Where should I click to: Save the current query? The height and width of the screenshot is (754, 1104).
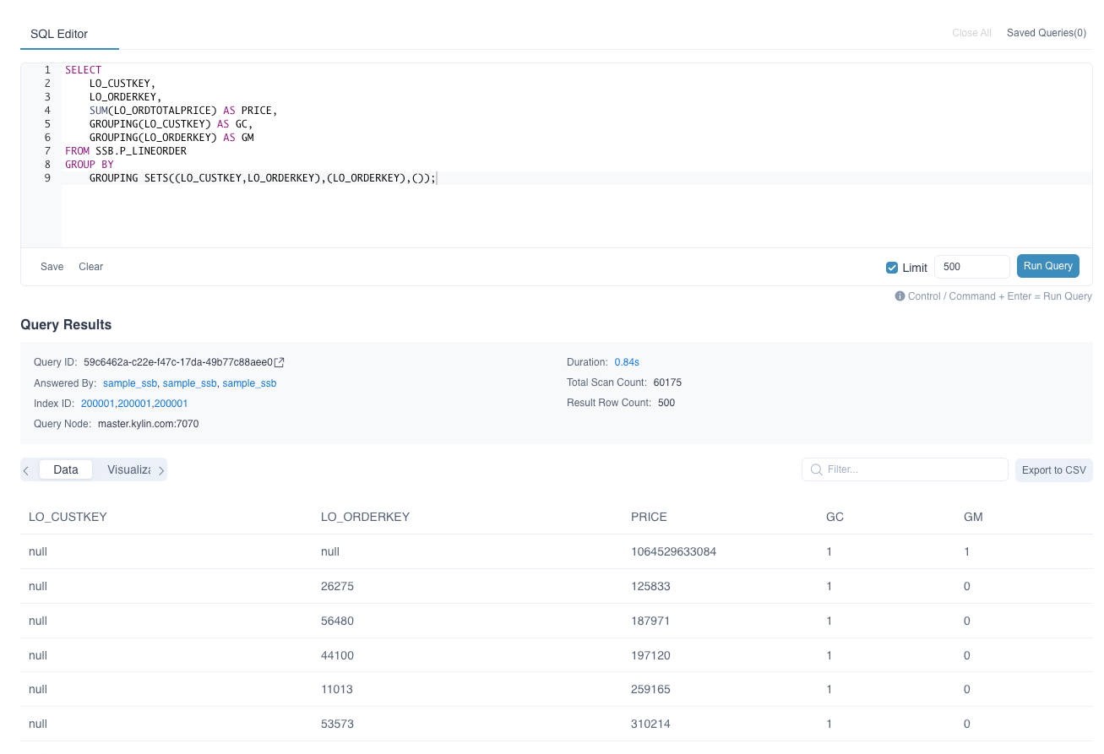point(52,267)
